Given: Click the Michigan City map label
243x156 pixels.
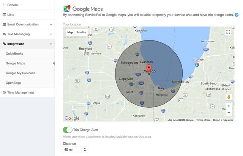Looking at the screenshot, I should [181, 82].
